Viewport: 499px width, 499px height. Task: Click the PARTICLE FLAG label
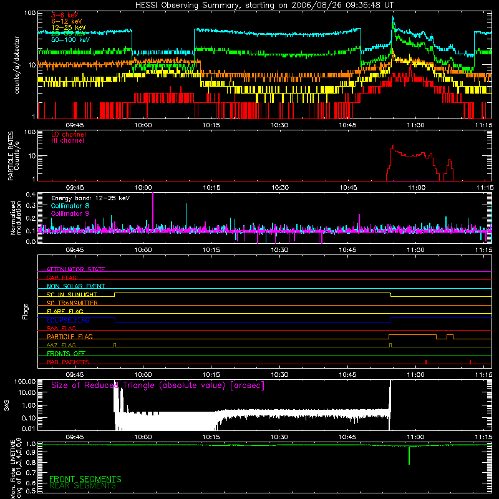click(70, 336)
